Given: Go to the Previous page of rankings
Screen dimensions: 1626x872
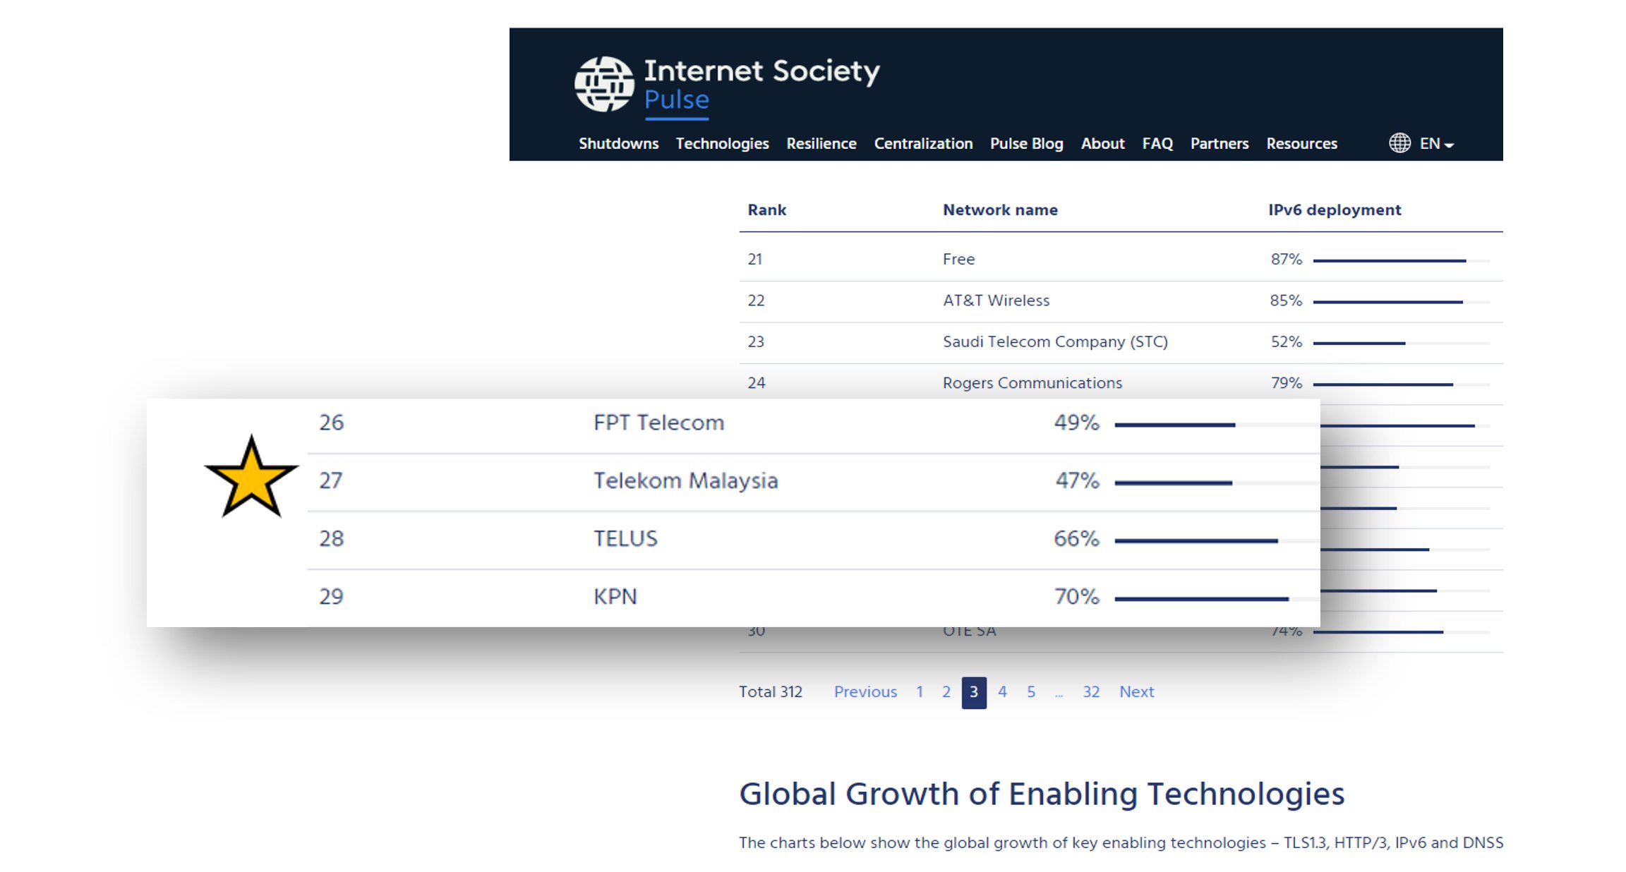Looking at the screenshot, I should pos(866,692).
